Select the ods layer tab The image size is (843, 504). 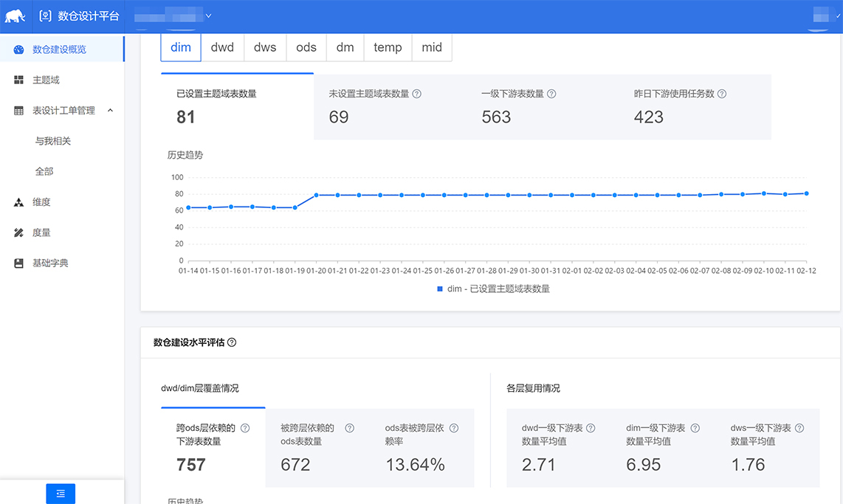point(306,47)
